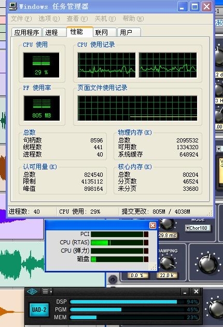223x327 pixels.
Task: Click the Task Manager title bar icon
Action: click(13, 6)
